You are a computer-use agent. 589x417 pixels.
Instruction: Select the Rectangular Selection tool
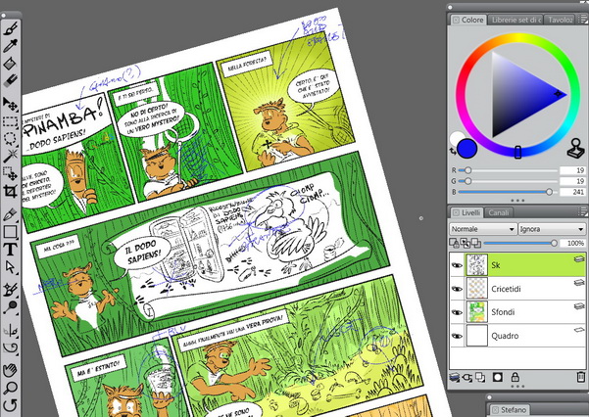pyautogui.click(x=11, y=121)
